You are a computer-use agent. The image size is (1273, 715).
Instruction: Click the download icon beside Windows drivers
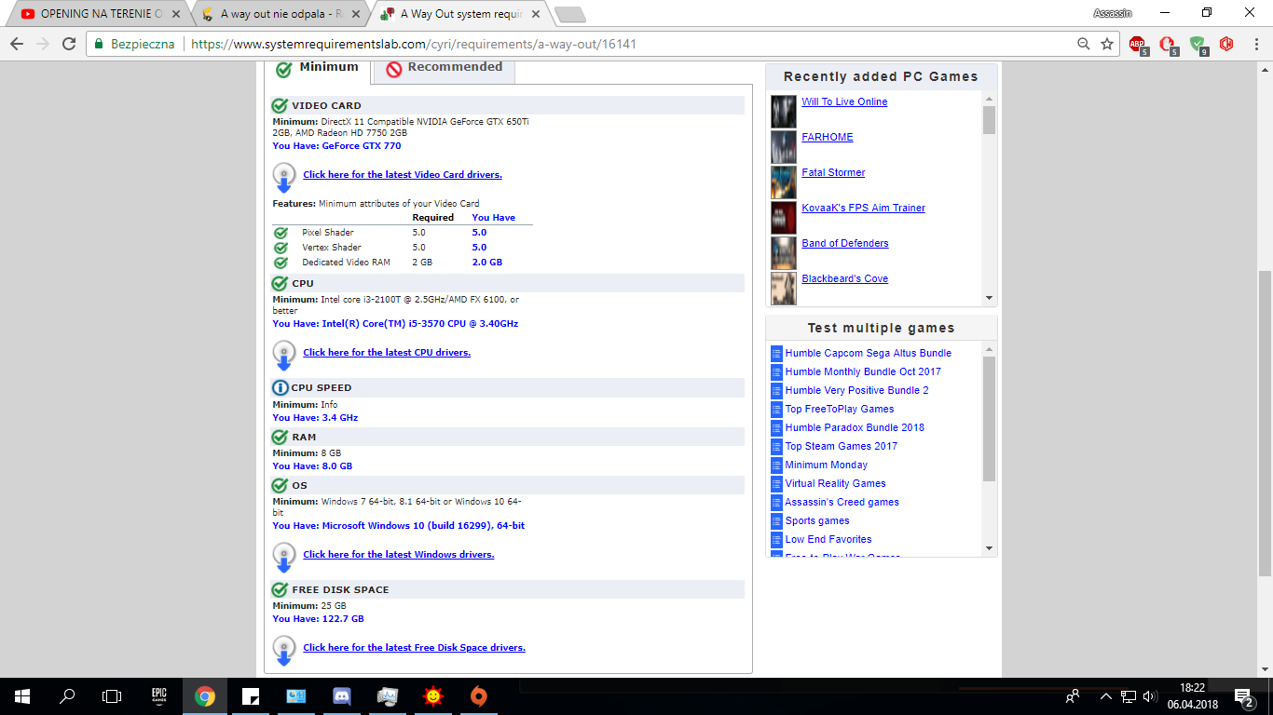click(284, 557)
